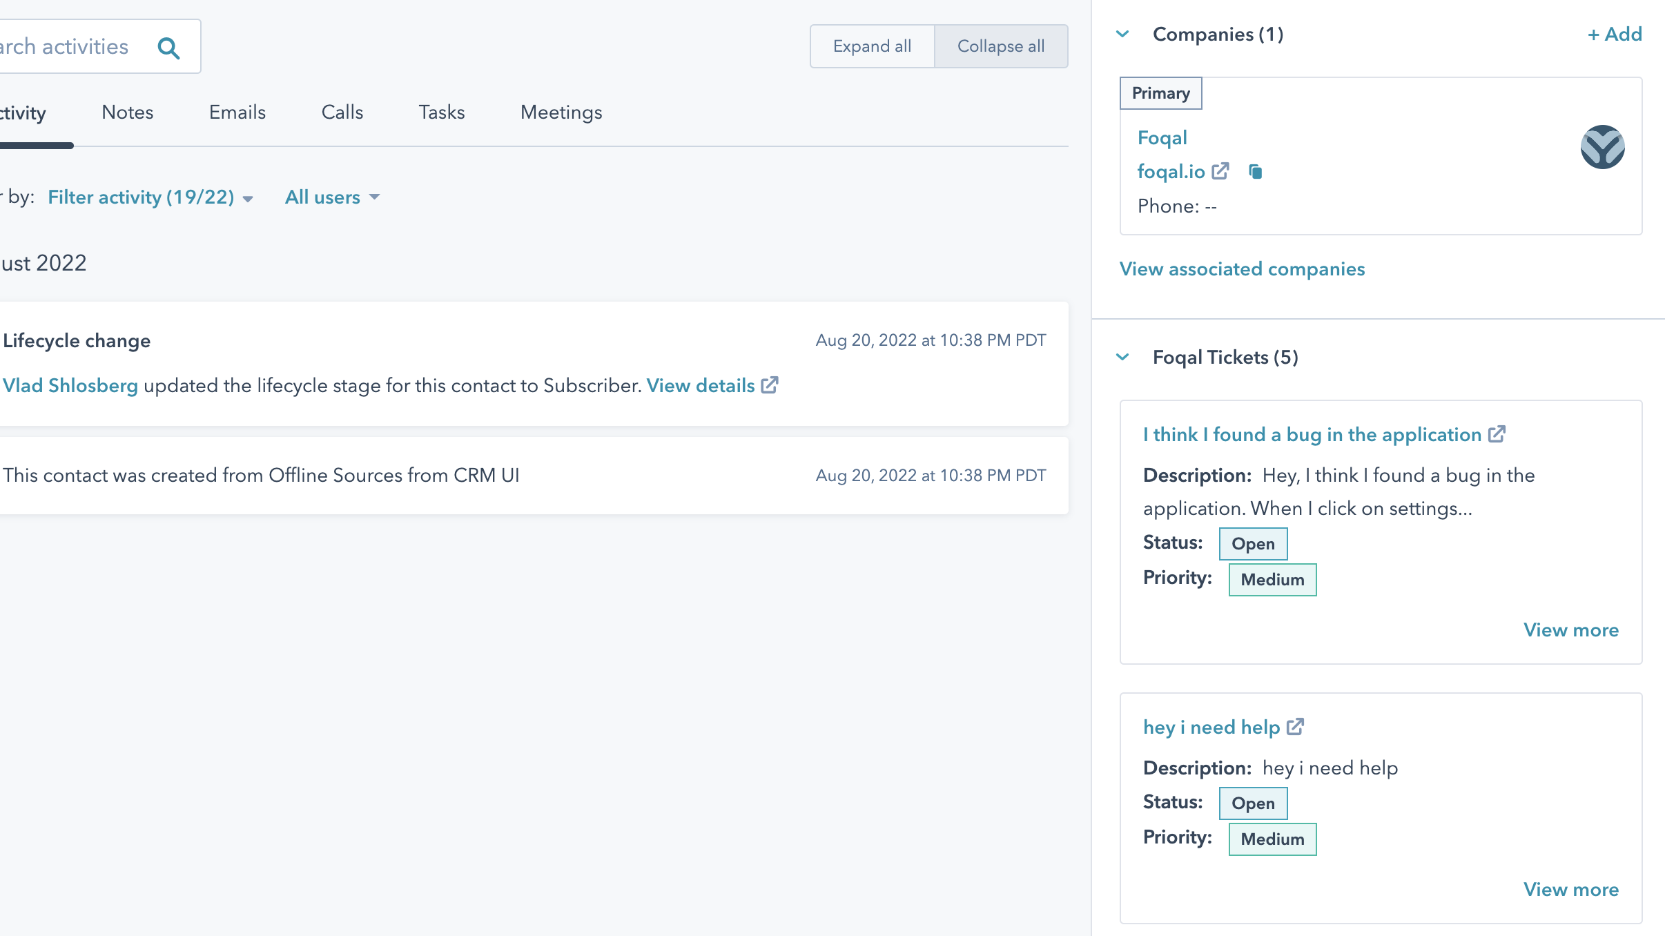Click the Expand all button

pyautogui.click(x=872, y=46)
